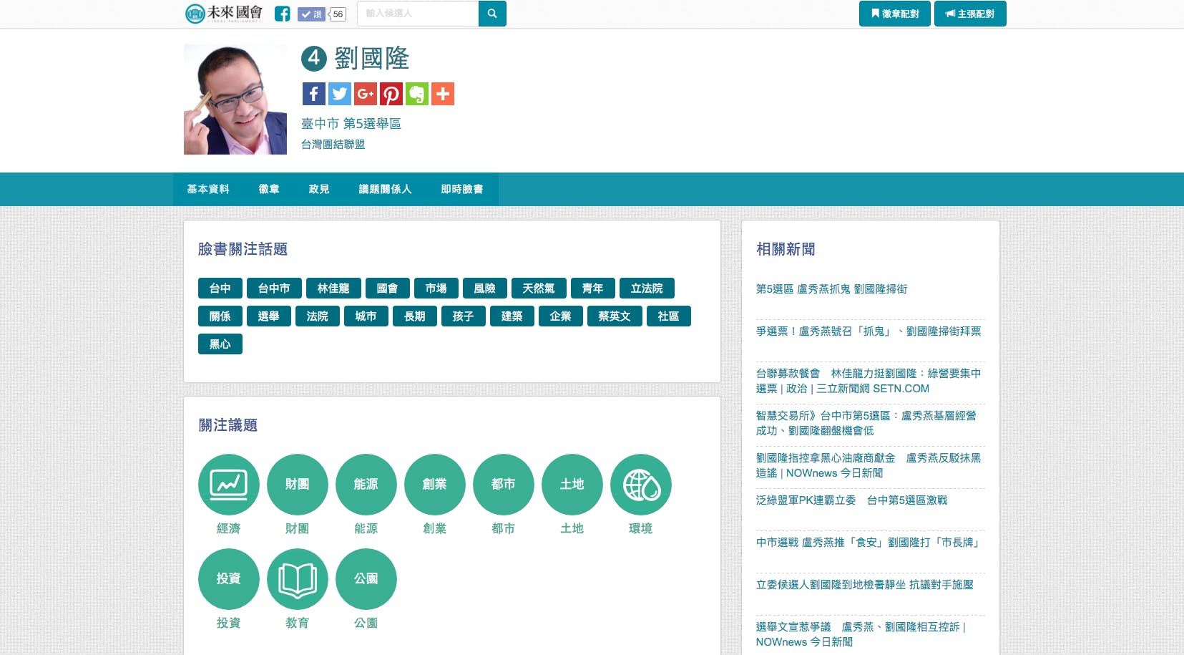Share via the Pinterest icon

(391, 94)
